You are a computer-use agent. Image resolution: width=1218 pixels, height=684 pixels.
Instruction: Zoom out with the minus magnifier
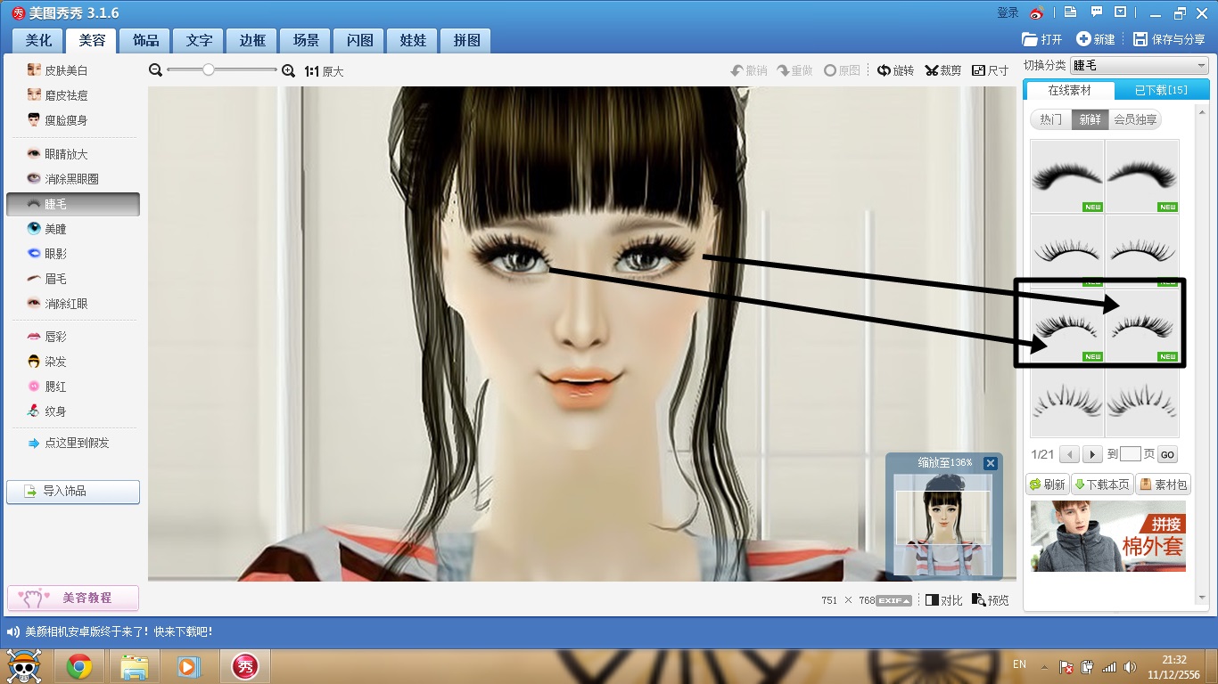(x=155, y=70)
